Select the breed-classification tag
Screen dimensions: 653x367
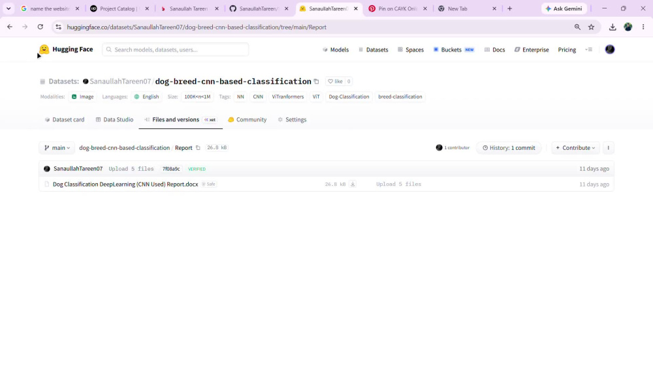400,96
